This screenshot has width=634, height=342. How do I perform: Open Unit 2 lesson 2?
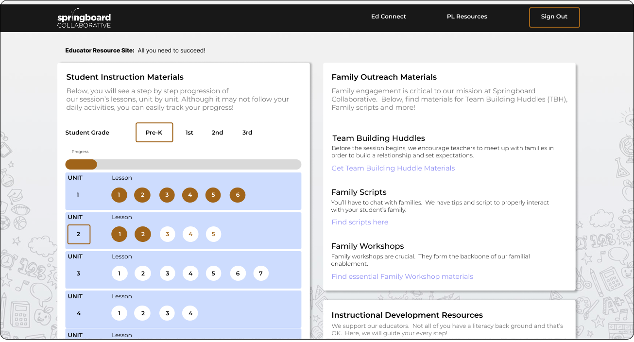(142, 234)
